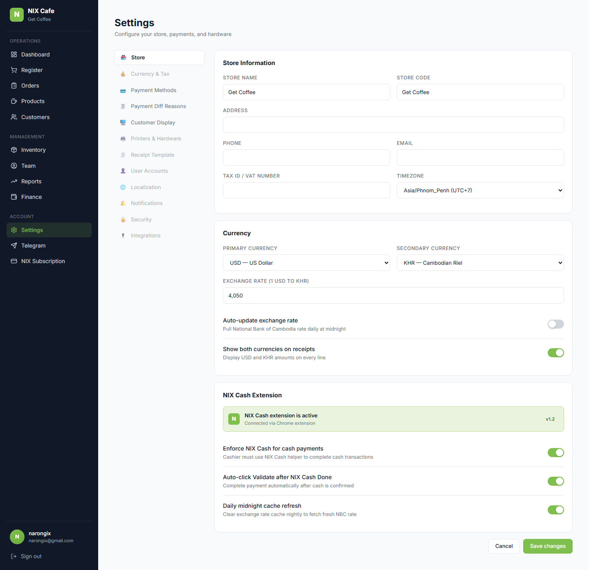Click the Exchange Rate input field
589x570 pixels.
coord(393,295)
